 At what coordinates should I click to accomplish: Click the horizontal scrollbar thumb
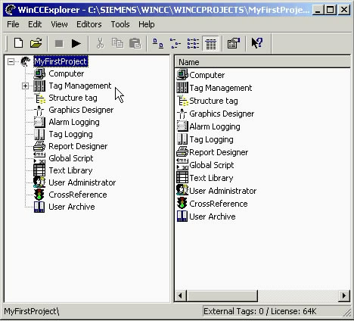point(222,295)
